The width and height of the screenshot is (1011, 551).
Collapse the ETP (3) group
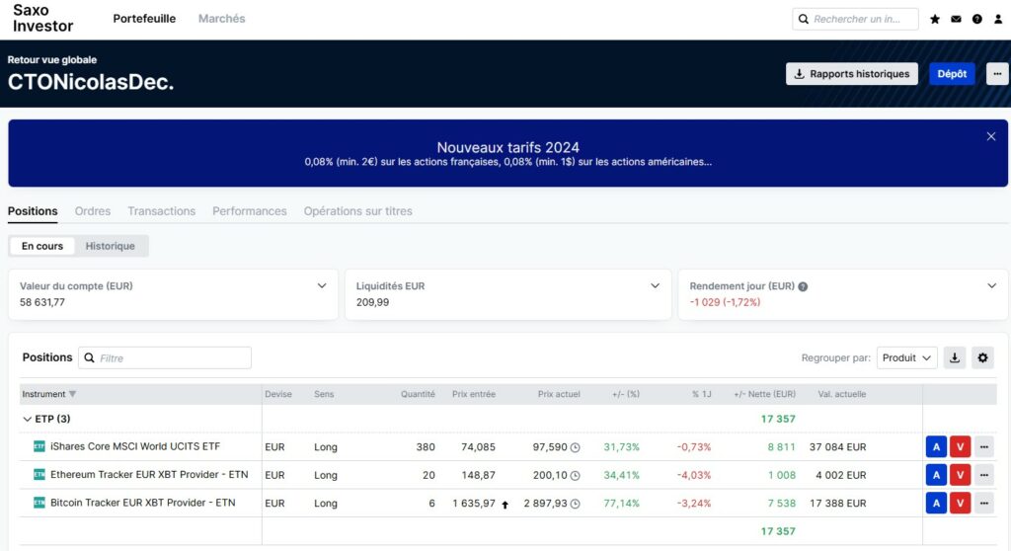(x=27, y=420)
